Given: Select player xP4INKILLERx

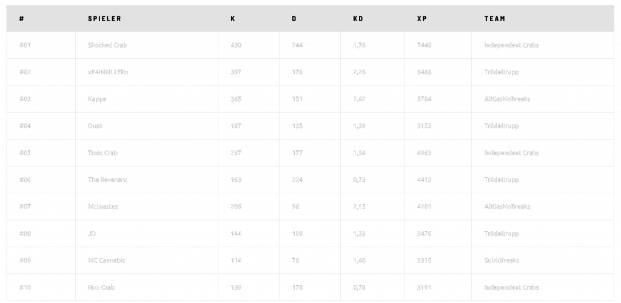Looking at the screenshot, I should pyautogui.click(x=108, y=72).
